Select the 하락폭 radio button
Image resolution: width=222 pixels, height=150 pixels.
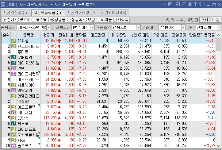click(115, 20)
